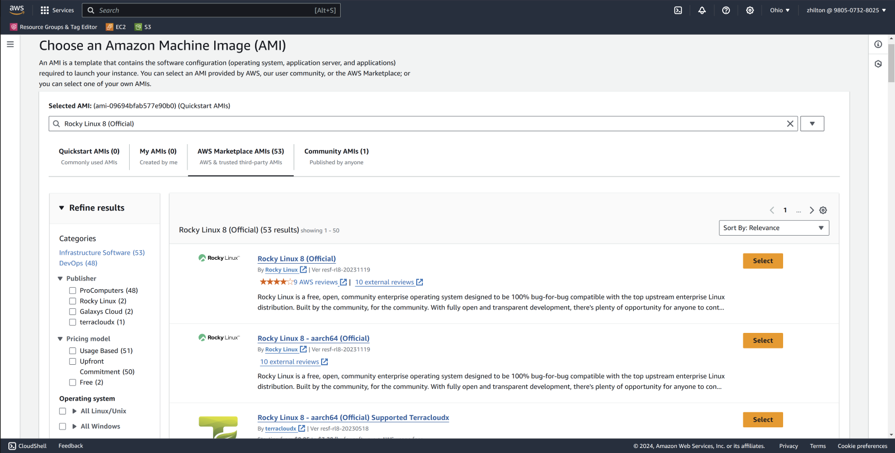Click the Rocky Linux logo of aarch64 result
This screenshot has height=453, width=895.
point(219,337)
